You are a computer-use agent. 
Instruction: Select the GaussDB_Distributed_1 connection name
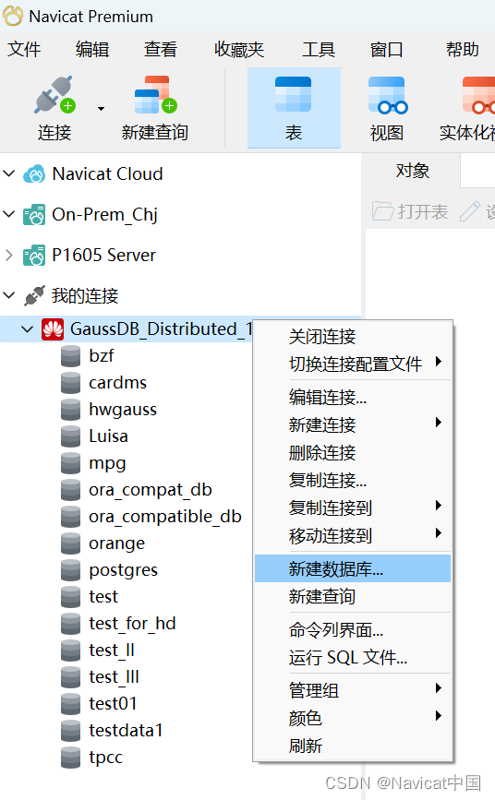(x=162, y=329)
